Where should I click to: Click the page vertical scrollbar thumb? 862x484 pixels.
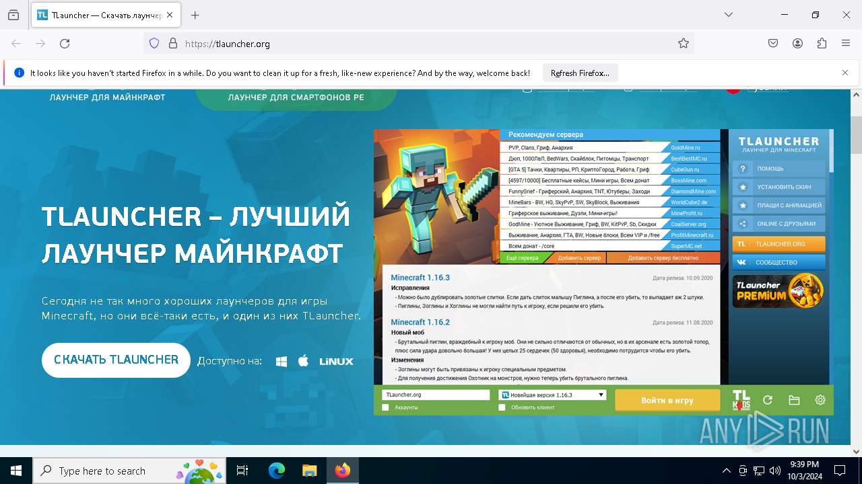[856, 134]
